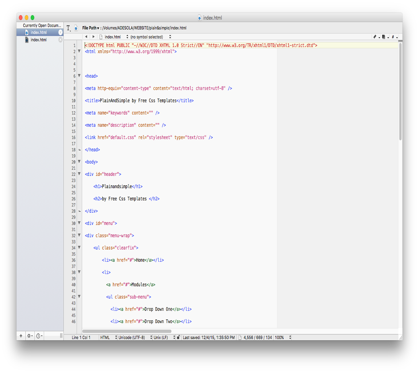
Task: Open the File Path popup menu
Action: [x=90, y=28]
